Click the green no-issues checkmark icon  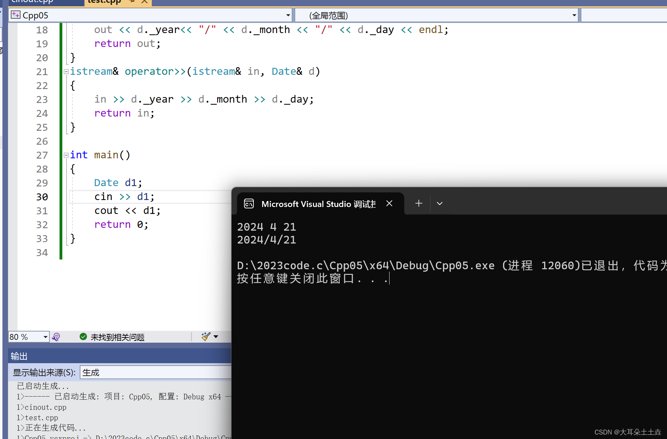pyautogui.click(x=83, y=336)
